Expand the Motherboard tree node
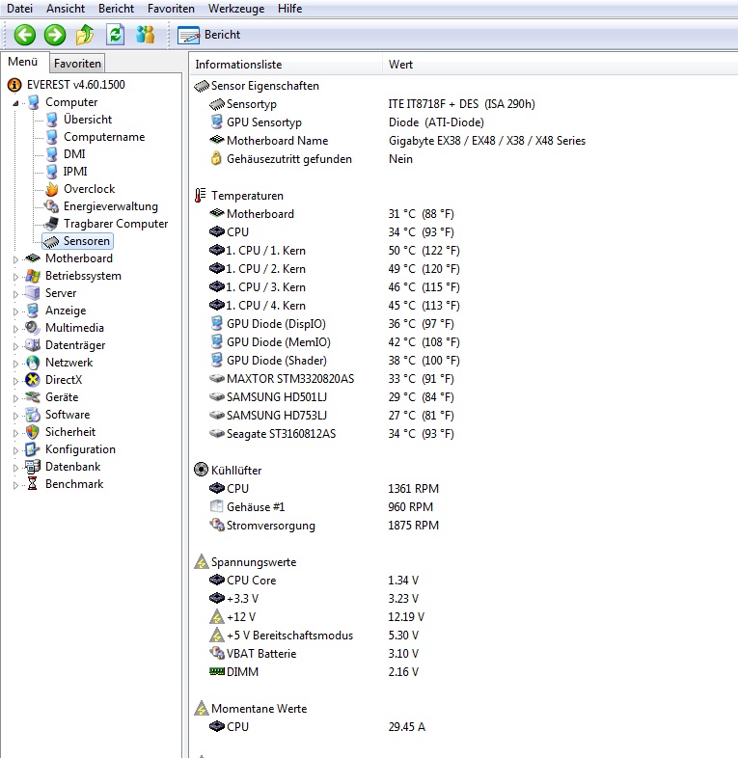The width and height of the screenshot is (738, 758). tap(15, 259)
